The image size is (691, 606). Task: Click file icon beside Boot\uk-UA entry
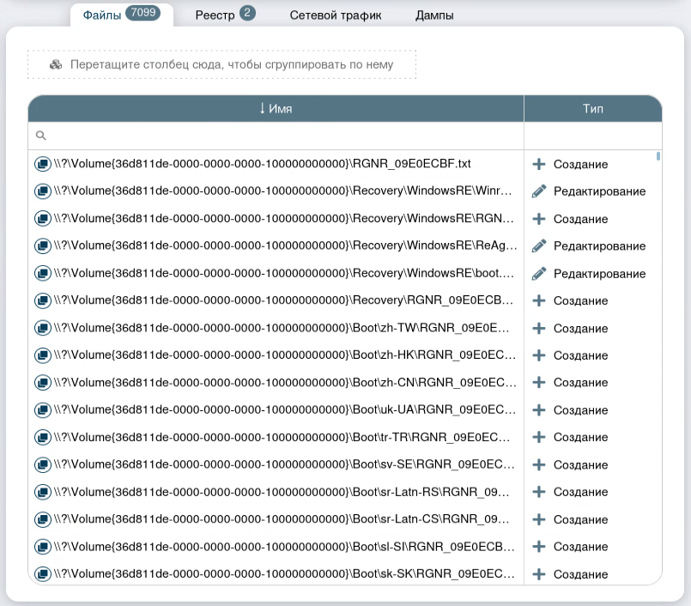click(42, 409)
